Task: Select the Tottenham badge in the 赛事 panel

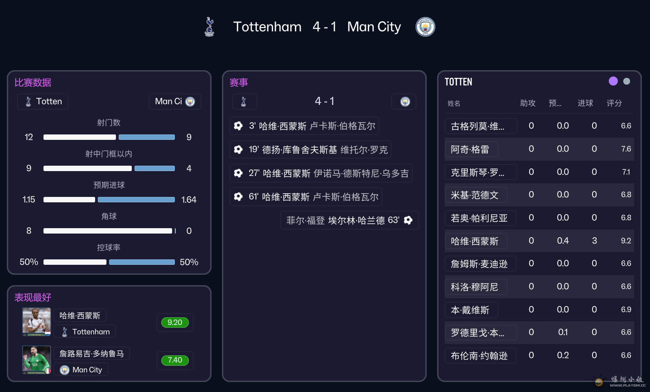Action: (x=245, y=101)
